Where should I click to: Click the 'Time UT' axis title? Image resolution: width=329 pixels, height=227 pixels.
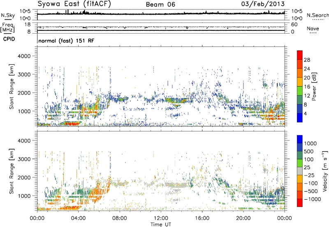click(161, 225)
